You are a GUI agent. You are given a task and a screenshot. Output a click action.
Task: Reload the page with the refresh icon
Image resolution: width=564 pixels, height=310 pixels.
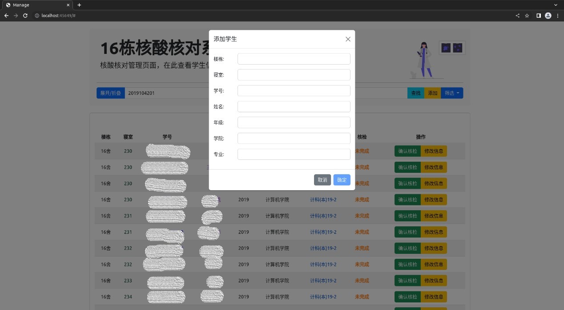coord(25,16)
